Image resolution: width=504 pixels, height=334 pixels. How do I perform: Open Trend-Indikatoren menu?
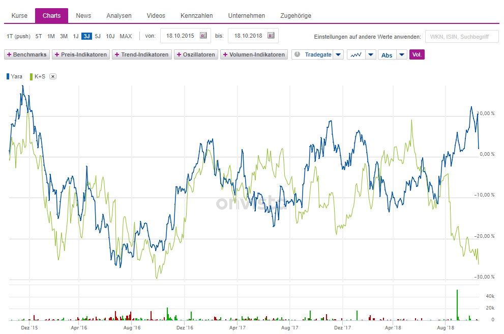[x=142, y=54]
